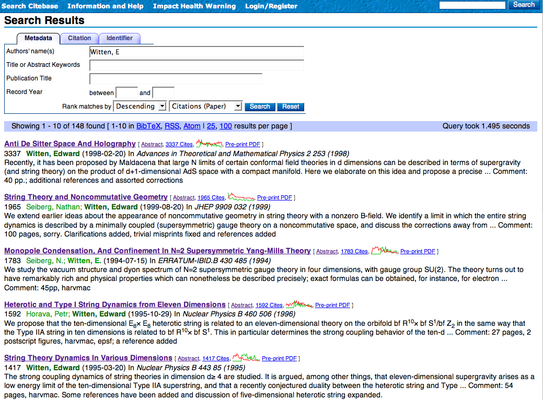Screen dimensions: 543x400
Task: Show 25 results per page
Action: click(x=211, y=126)
